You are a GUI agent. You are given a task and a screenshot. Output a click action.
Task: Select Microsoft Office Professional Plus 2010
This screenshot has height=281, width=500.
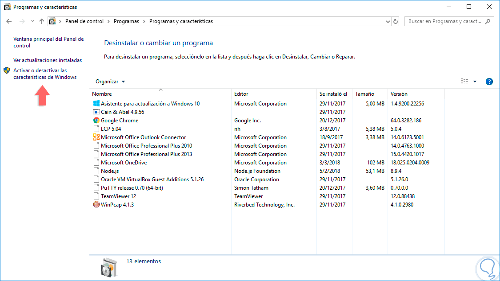[x=146, y=145]
